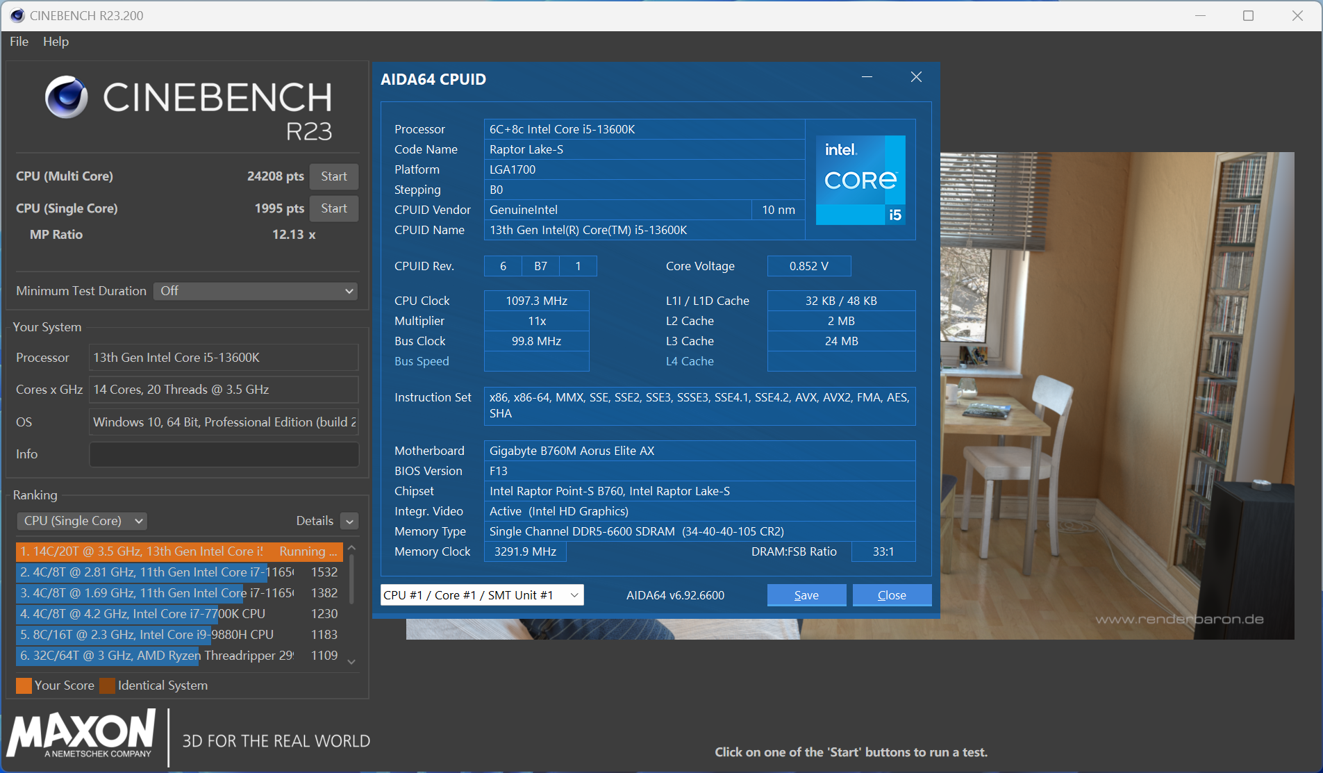Minimize the AIDA64 CPUID window
The image size is (1323, 773).
click(867, 77)
